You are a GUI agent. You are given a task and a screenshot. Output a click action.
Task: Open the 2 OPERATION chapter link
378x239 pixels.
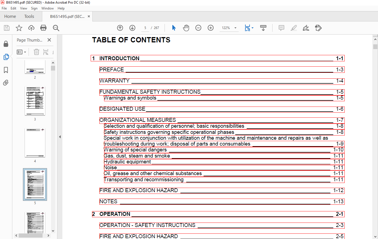pos(218,214)
